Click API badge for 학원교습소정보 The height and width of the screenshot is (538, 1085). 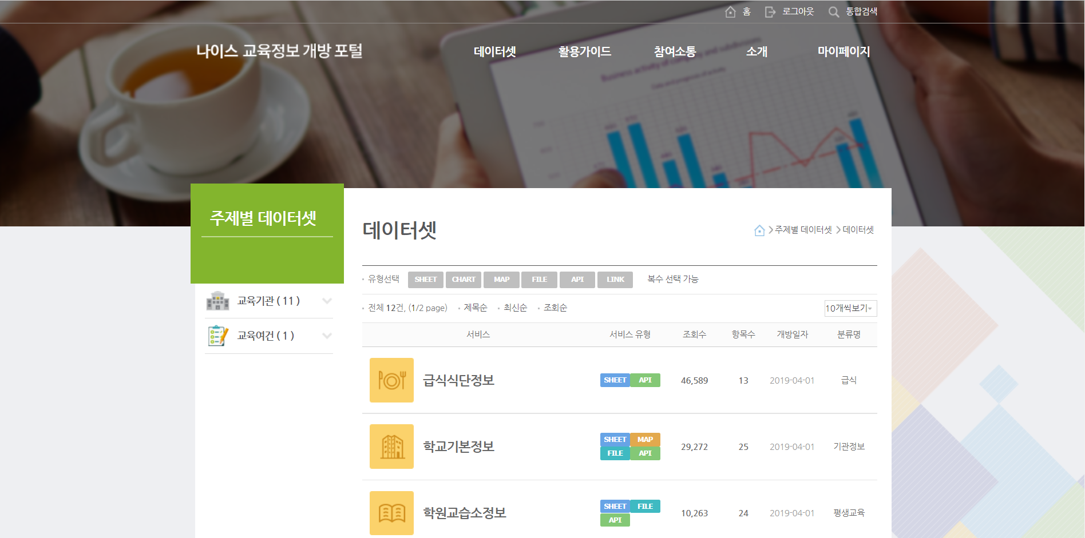coord(615,520)
